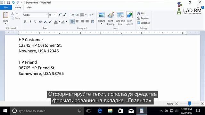Viewport: 205px width, 115px height.
Task: Open the list style dropdown arrow
Action: [86, 15]
